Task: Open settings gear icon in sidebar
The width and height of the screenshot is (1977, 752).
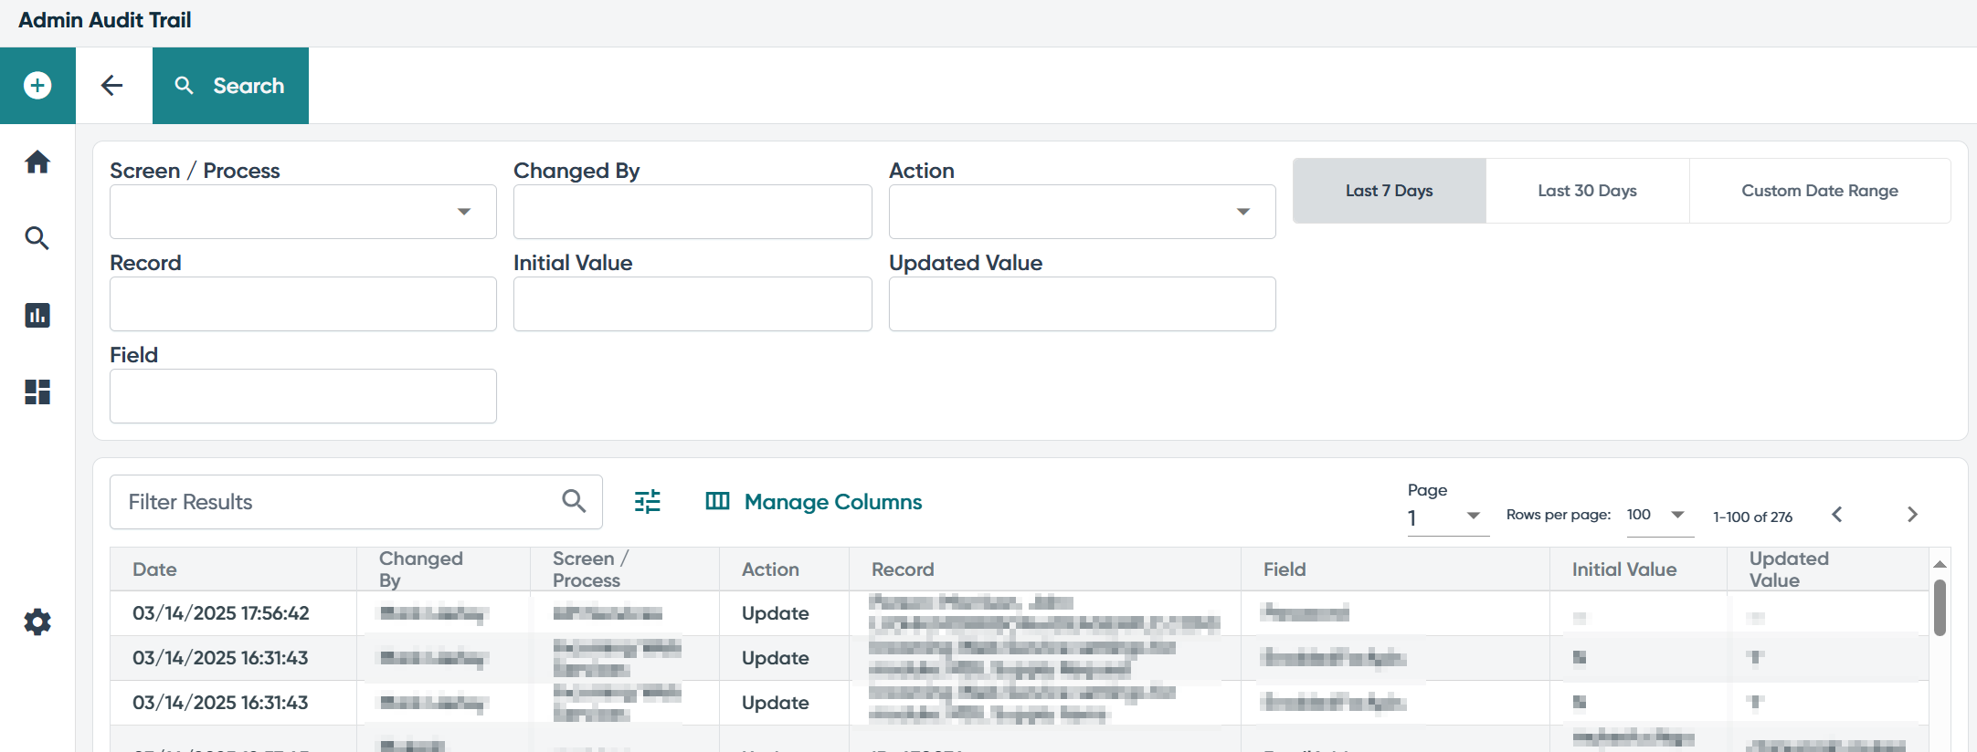Action: (37, 622)
